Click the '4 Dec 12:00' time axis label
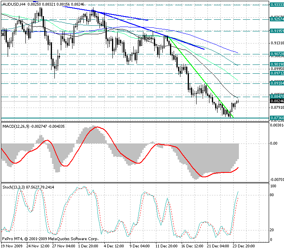Image resolution: width=284 pixels, height=249 pixels. point(114,246)
